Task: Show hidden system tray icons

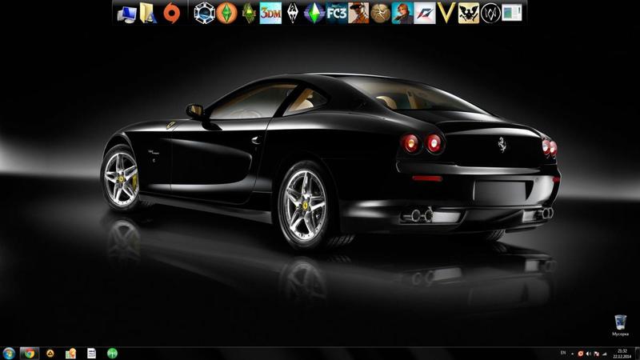Action: click(x=573, y=353)
